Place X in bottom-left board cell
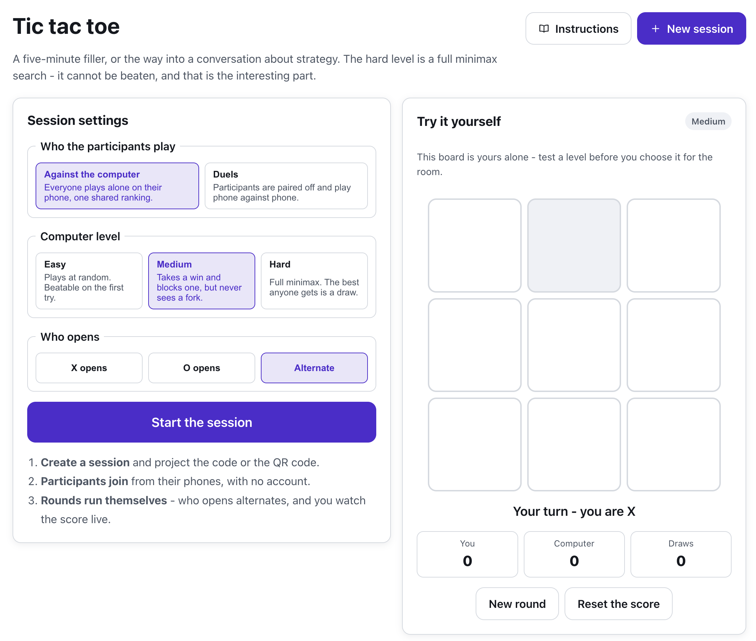Viewport: 756px width, 641px height. pos(475,444)
